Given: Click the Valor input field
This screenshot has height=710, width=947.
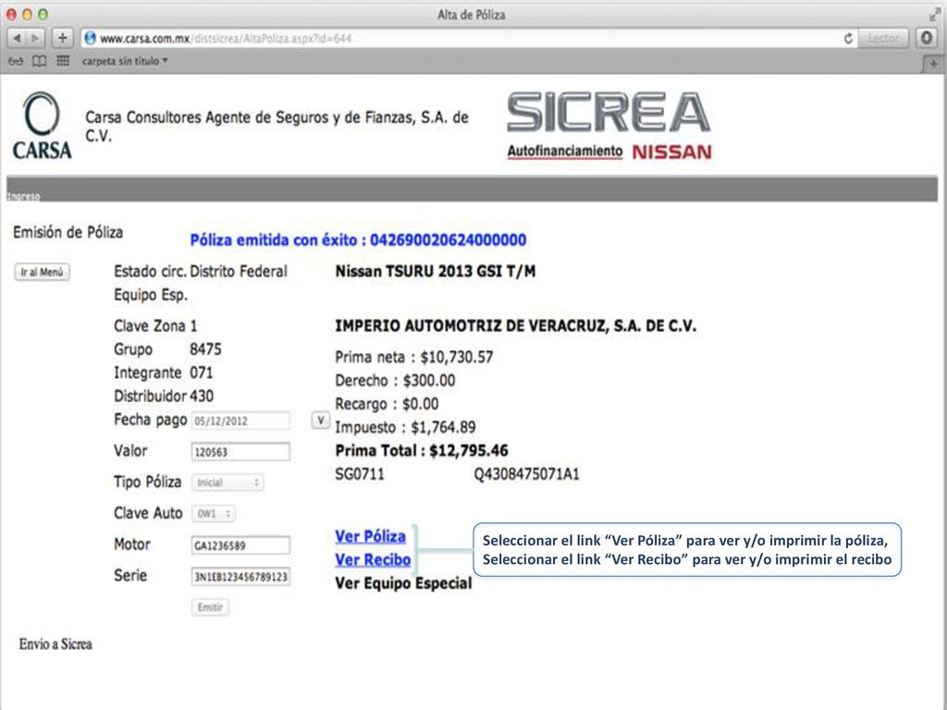Looking at the screenshot, I should (240, 451).
